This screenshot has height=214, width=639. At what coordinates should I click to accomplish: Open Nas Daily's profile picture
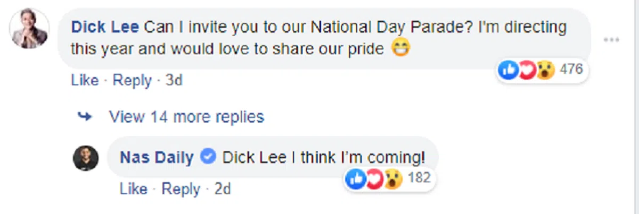86,158
